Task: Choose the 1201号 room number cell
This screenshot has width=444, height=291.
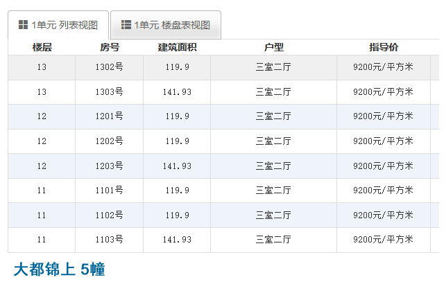Action: 109,116
